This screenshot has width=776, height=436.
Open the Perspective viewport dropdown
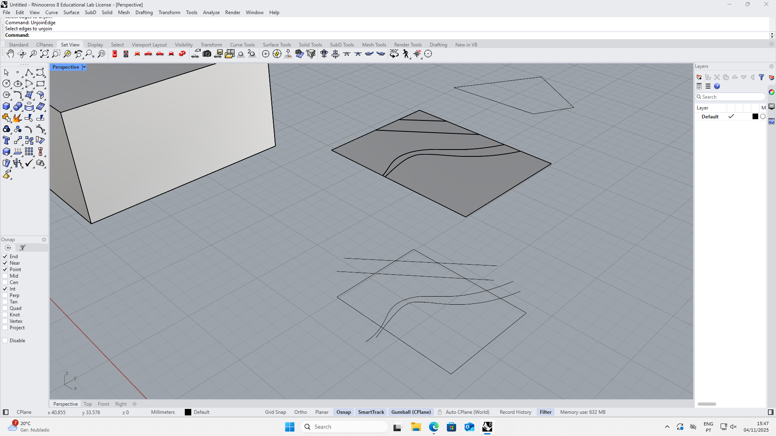coord(84,67)
